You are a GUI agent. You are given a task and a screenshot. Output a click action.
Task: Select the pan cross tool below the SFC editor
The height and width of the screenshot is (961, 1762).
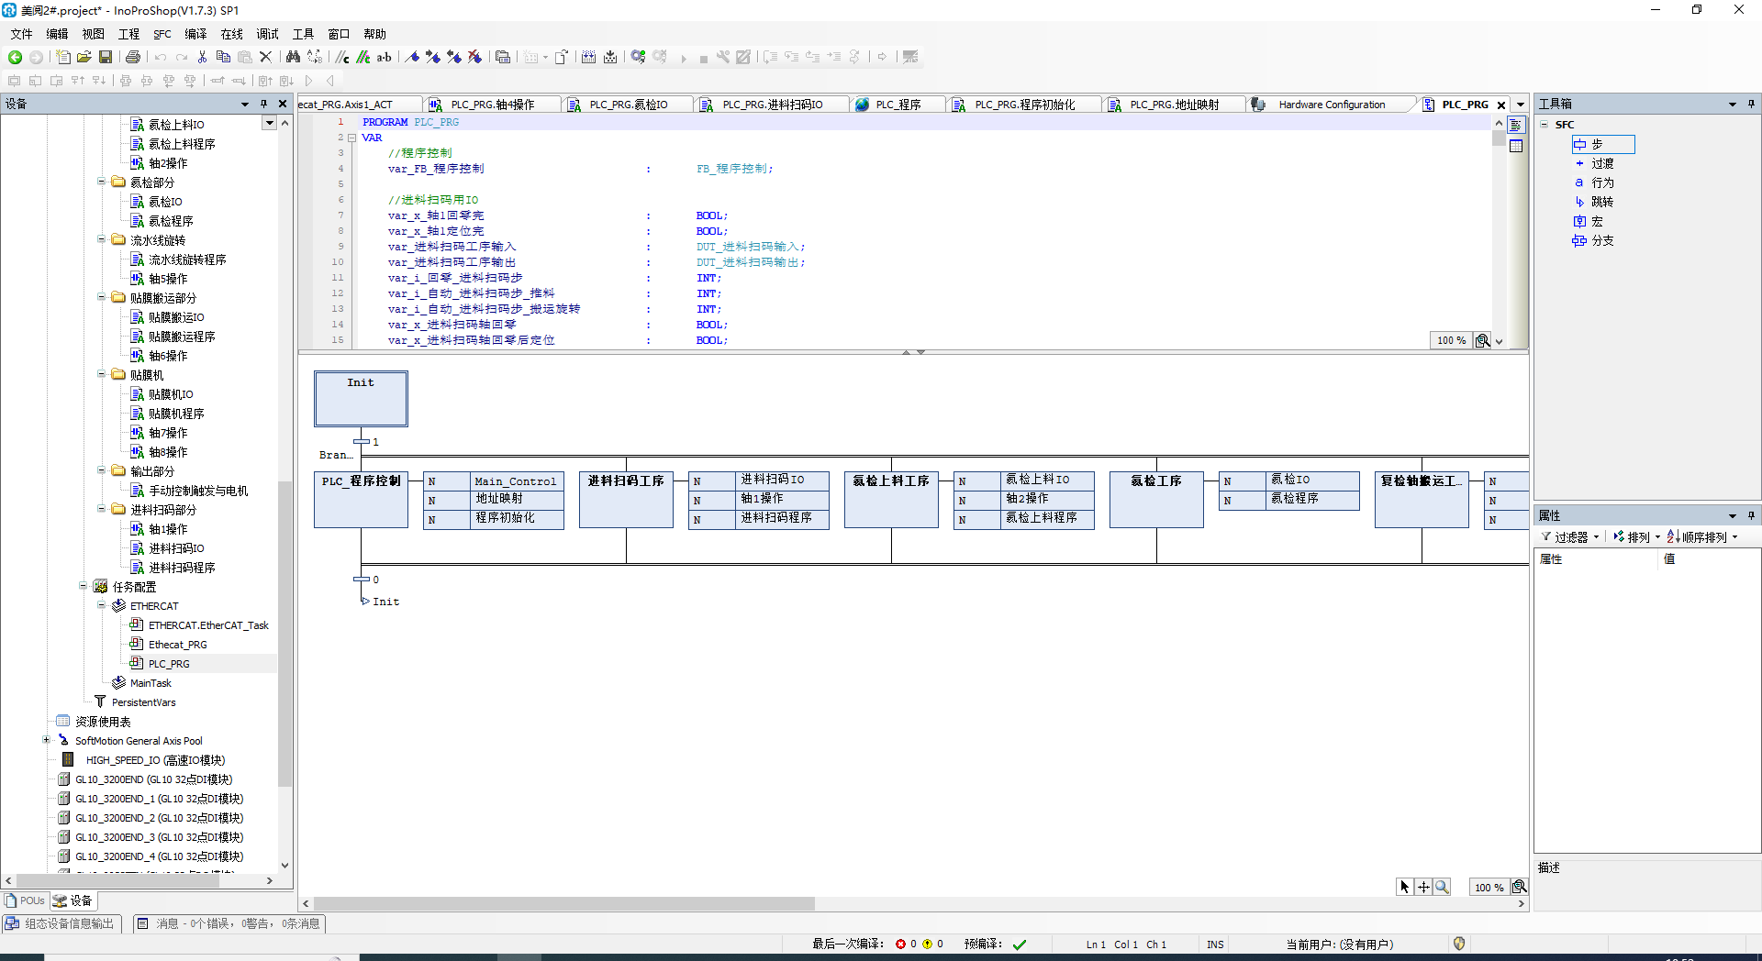pyautogui.click(x=1423, y=887)
